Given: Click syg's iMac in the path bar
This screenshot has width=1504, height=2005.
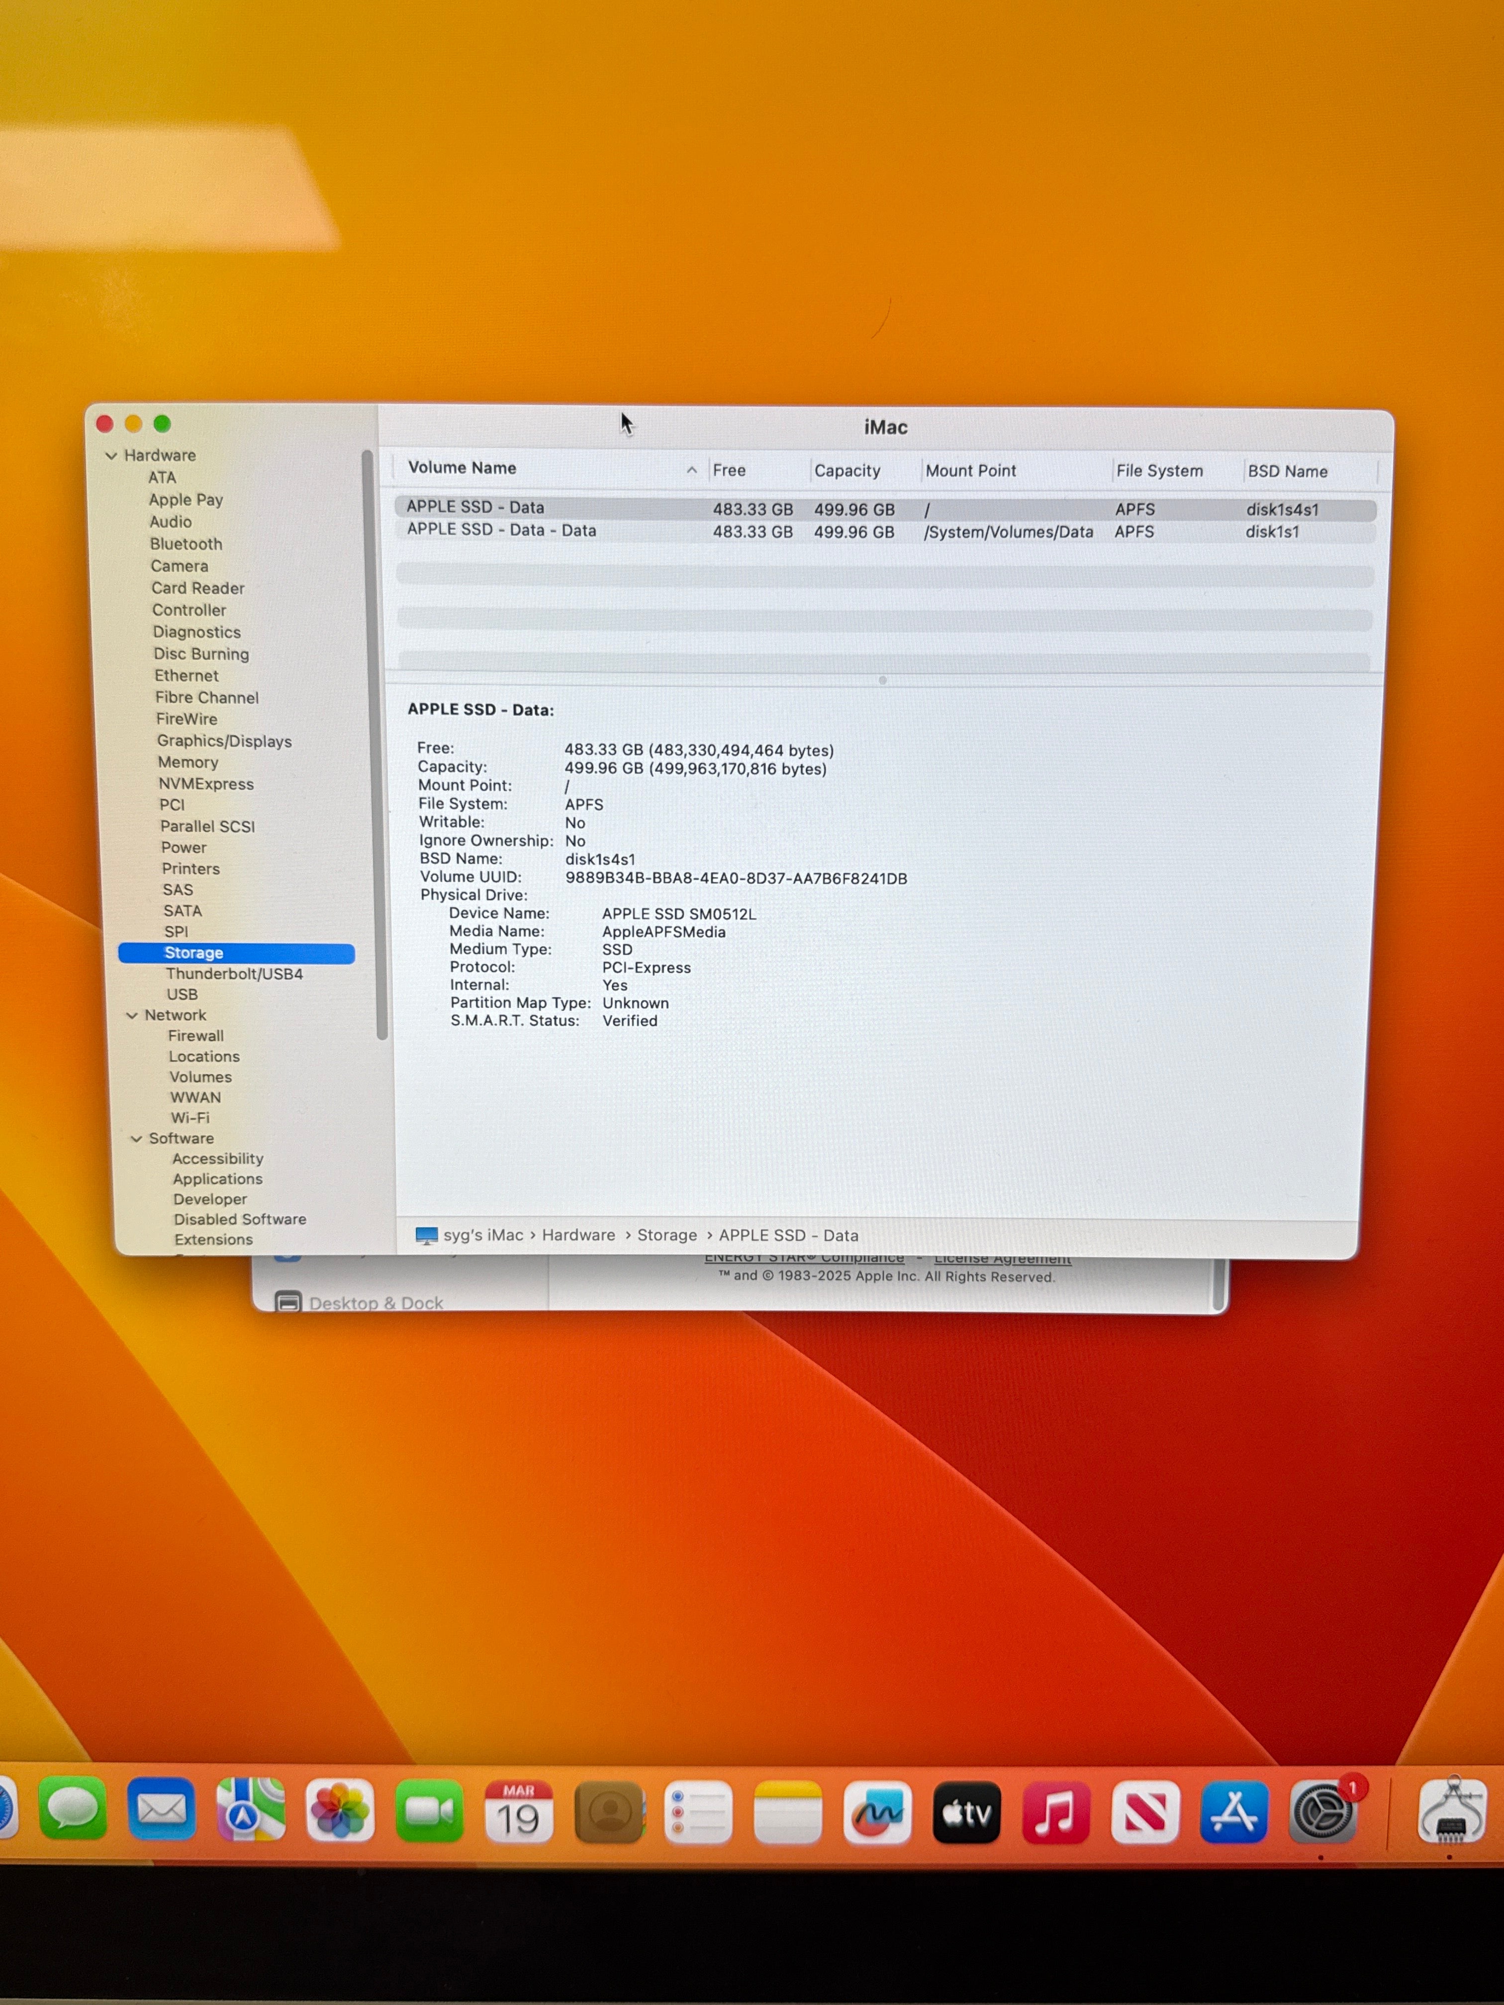Looking at the screenshot, I should pos(483,1236).
